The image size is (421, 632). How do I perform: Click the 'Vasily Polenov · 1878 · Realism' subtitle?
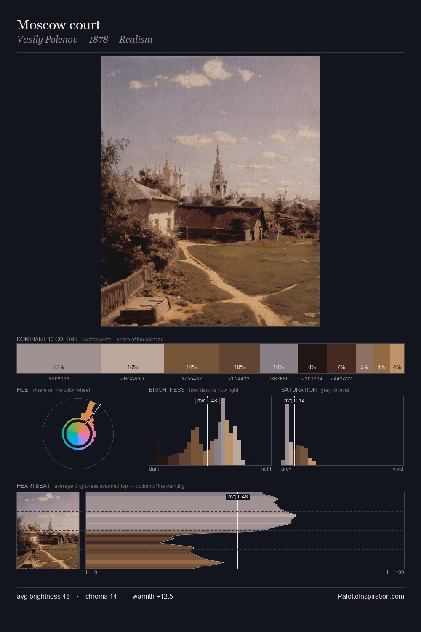tap(85, 39)
